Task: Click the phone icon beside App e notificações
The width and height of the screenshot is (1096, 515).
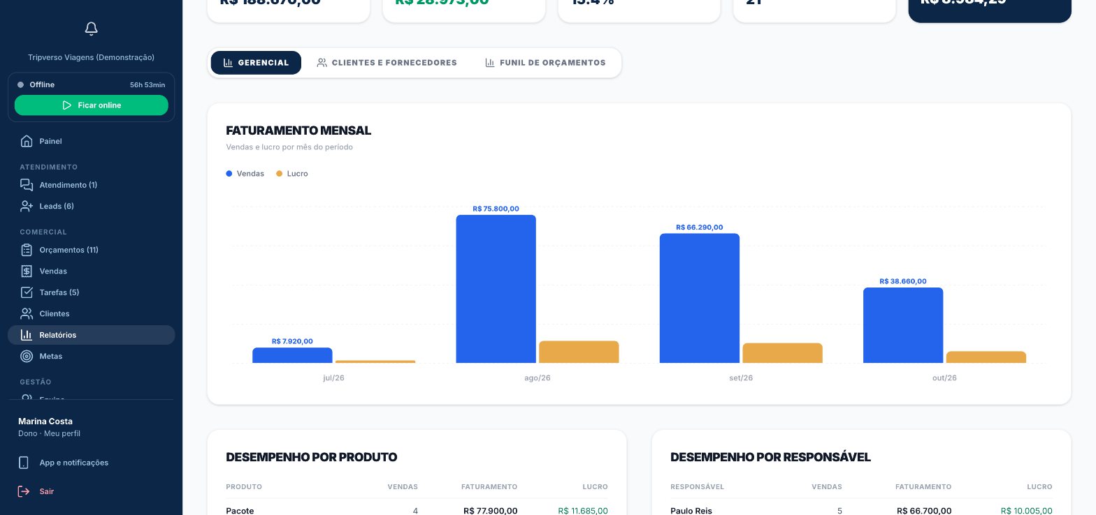Action: click(x=24, y=463)
